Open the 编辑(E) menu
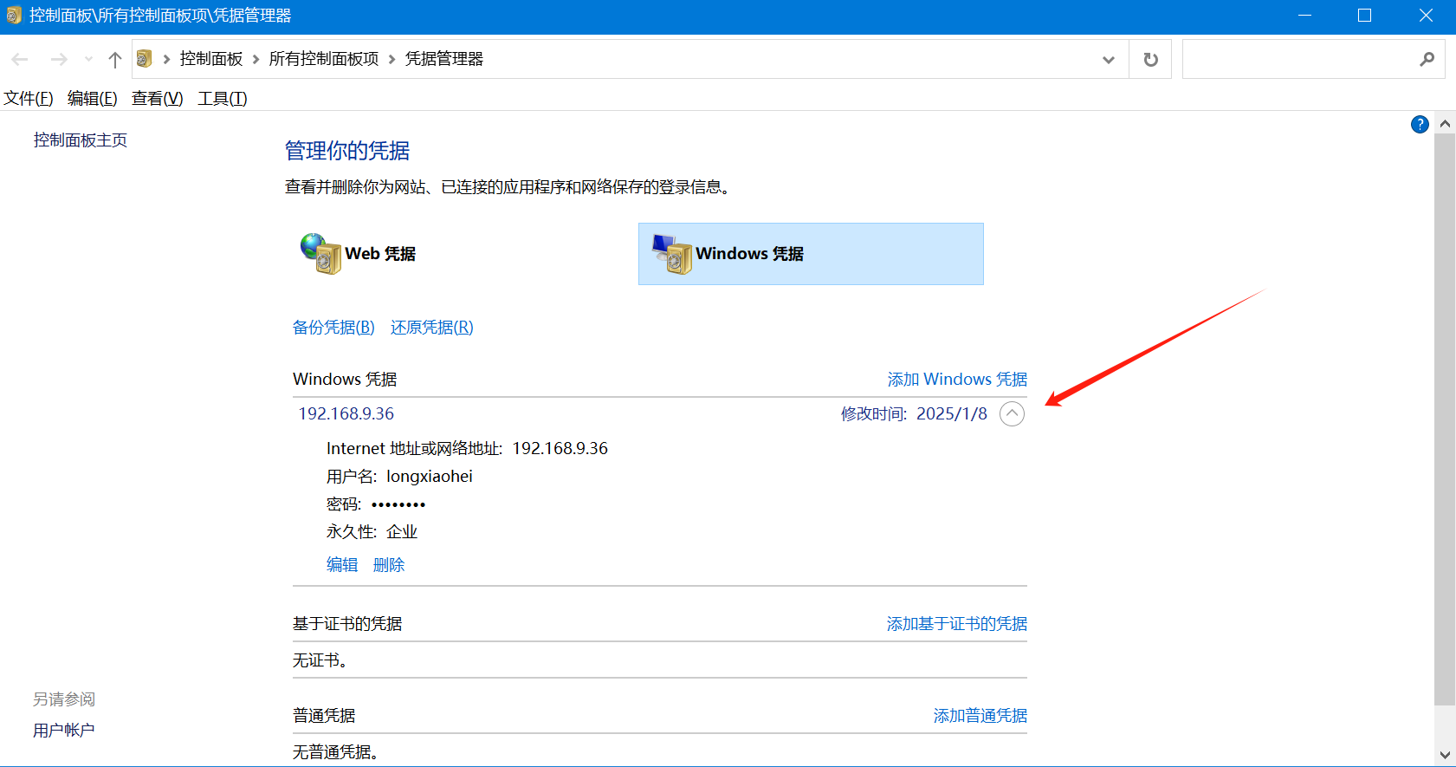Viewport: 1456px width, 767px height. (93, 99)
